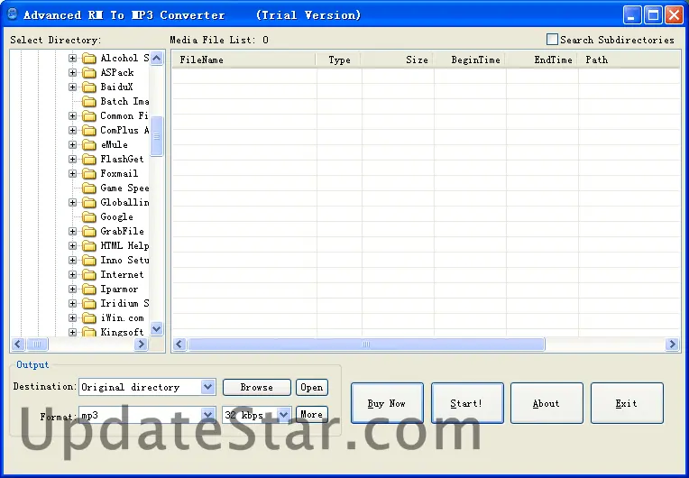Click the Batch Ima folder icon

point(89,102)
